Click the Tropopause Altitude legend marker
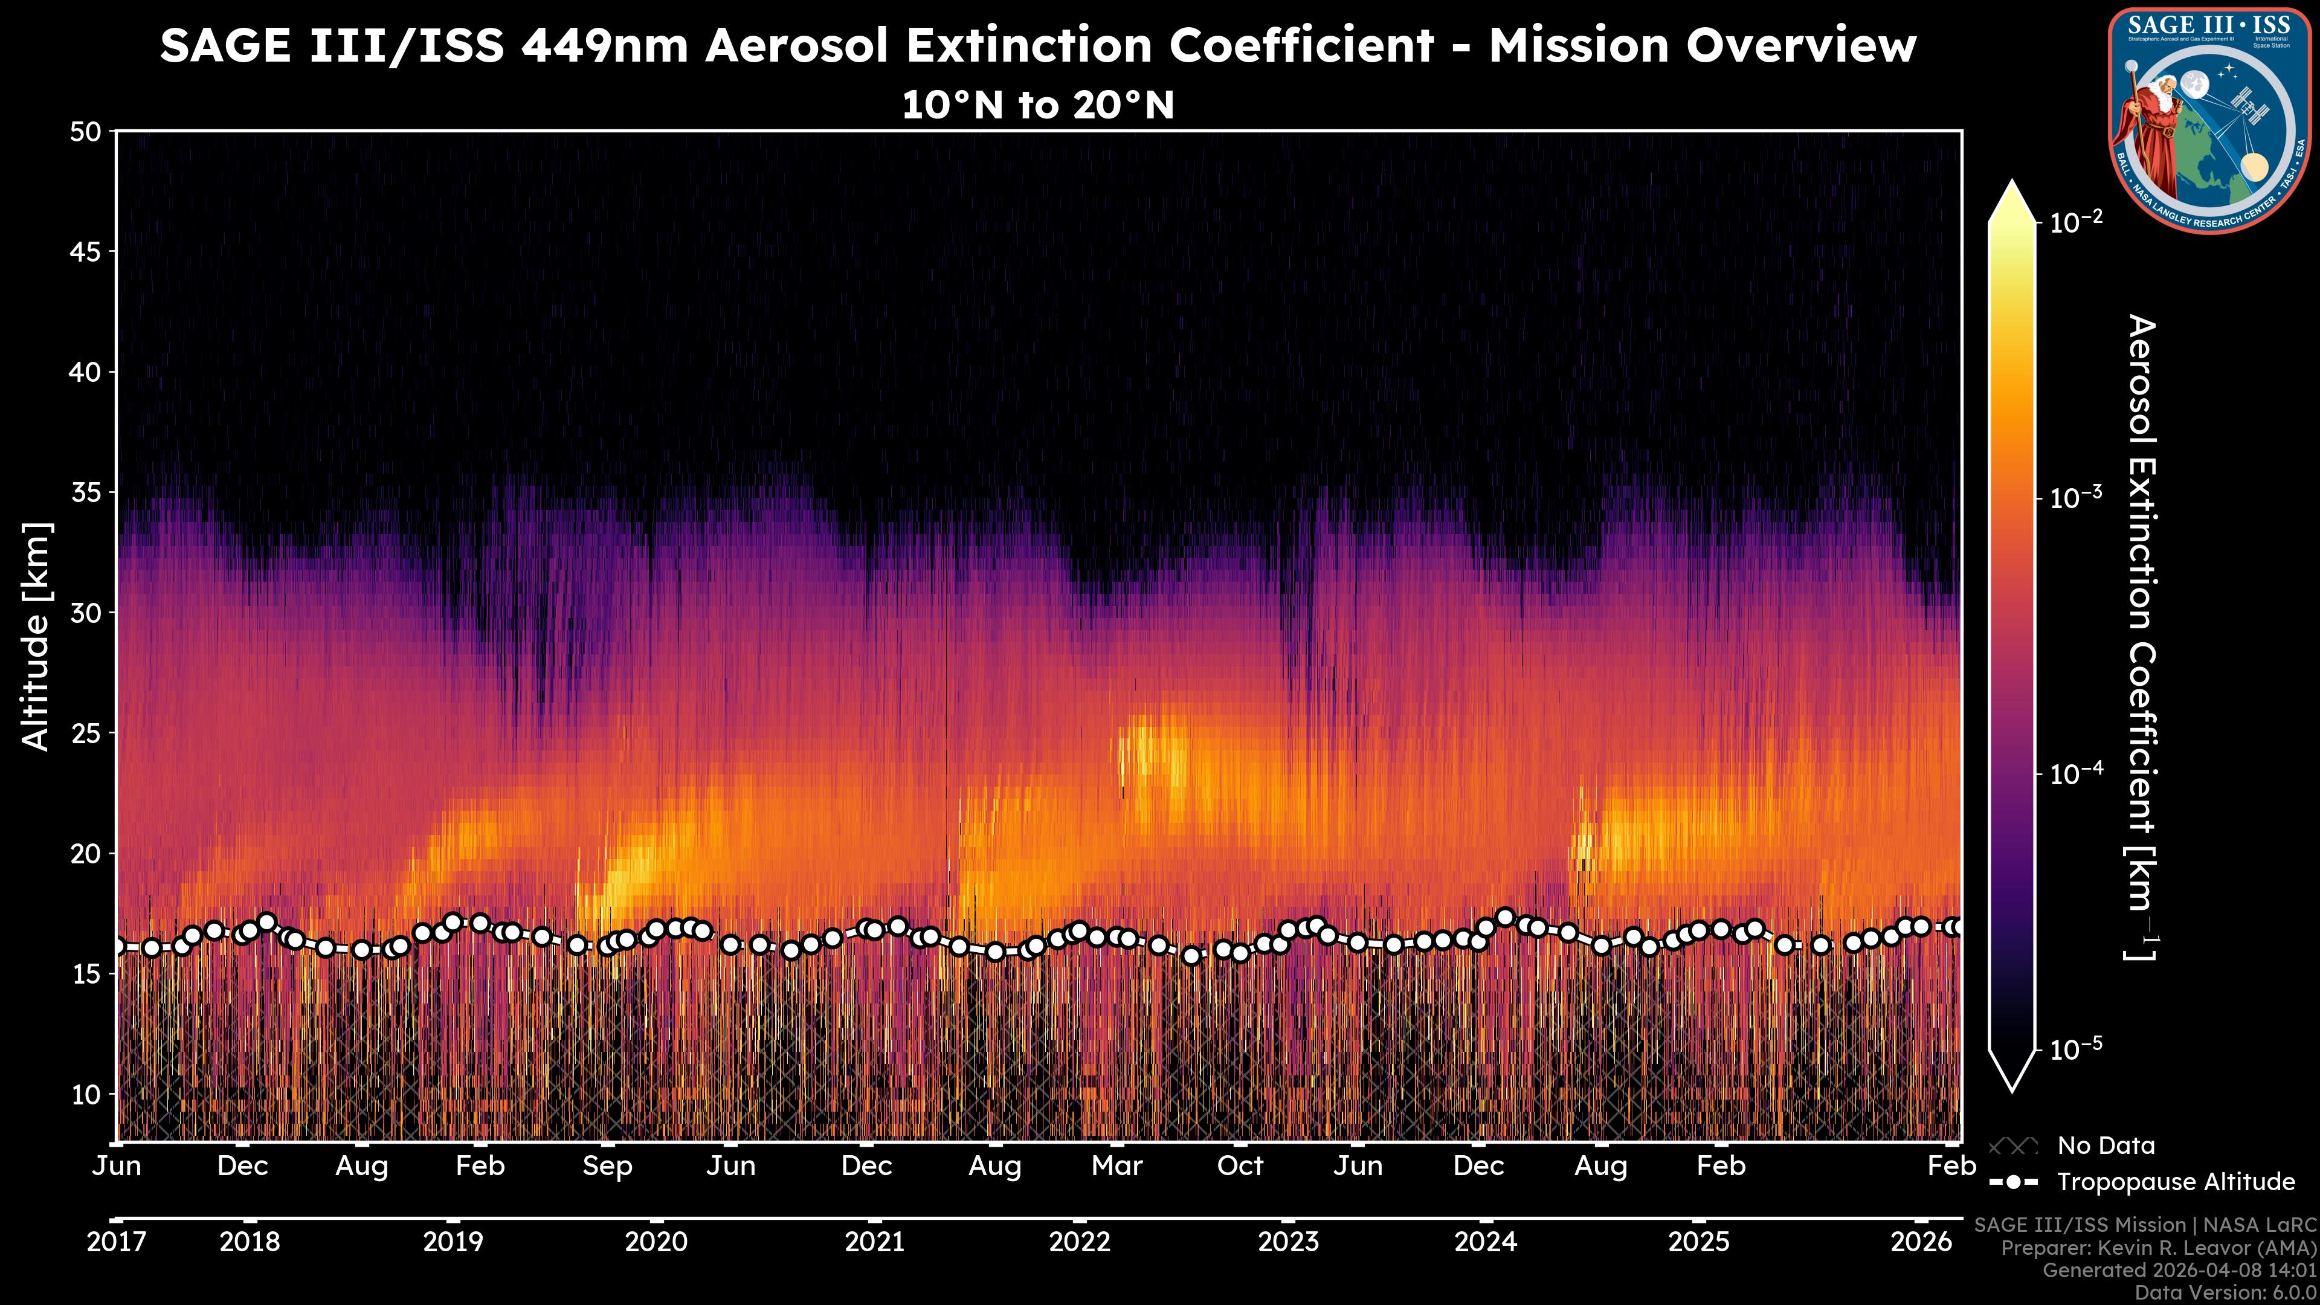This screenshot has width=2320, height=1305. coord(2013,1182)
